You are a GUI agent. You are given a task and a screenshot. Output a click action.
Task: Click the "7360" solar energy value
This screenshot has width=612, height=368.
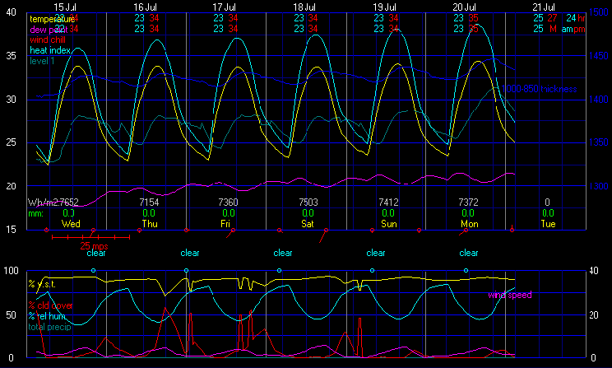[229, 203]
